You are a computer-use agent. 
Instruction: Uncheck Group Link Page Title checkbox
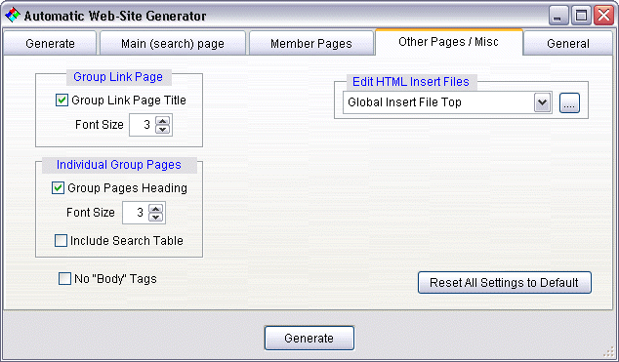pyautogui.click(x=62, y=101)
